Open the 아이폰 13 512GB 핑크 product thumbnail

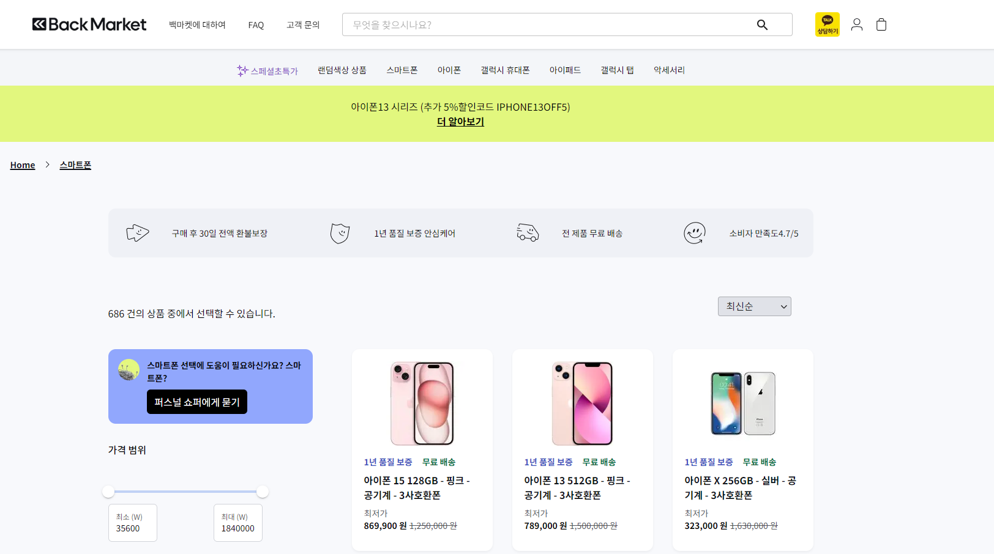[x=582, y=404]
